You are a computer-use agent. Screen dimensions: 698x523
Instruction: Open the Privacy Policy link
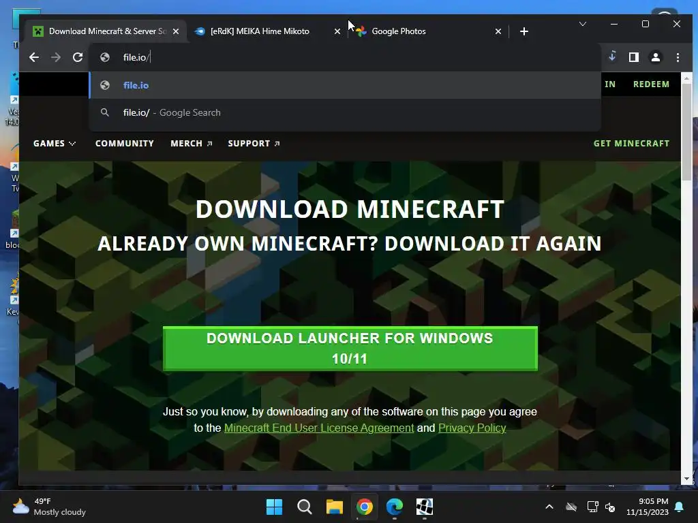(x=472, y=428)
